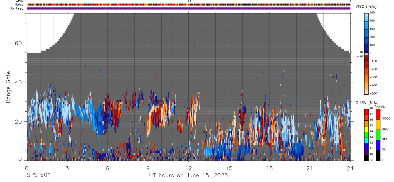Click the '14' MHz label on the TX FRQ scale
The width and height of the screenshot is (394, 182).
(371, 131)
